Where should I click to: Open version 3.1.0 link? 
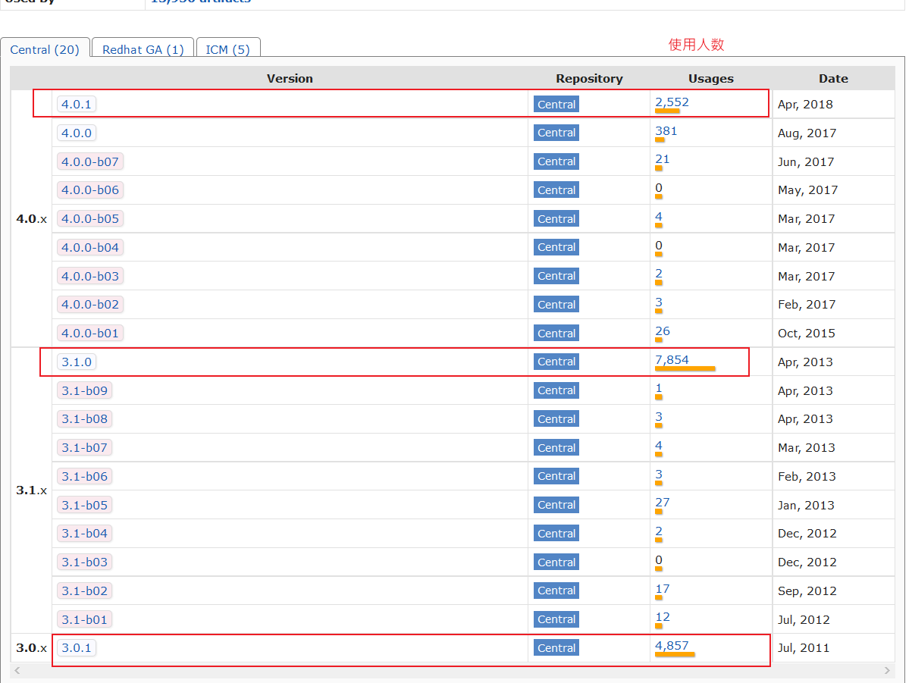77,362
